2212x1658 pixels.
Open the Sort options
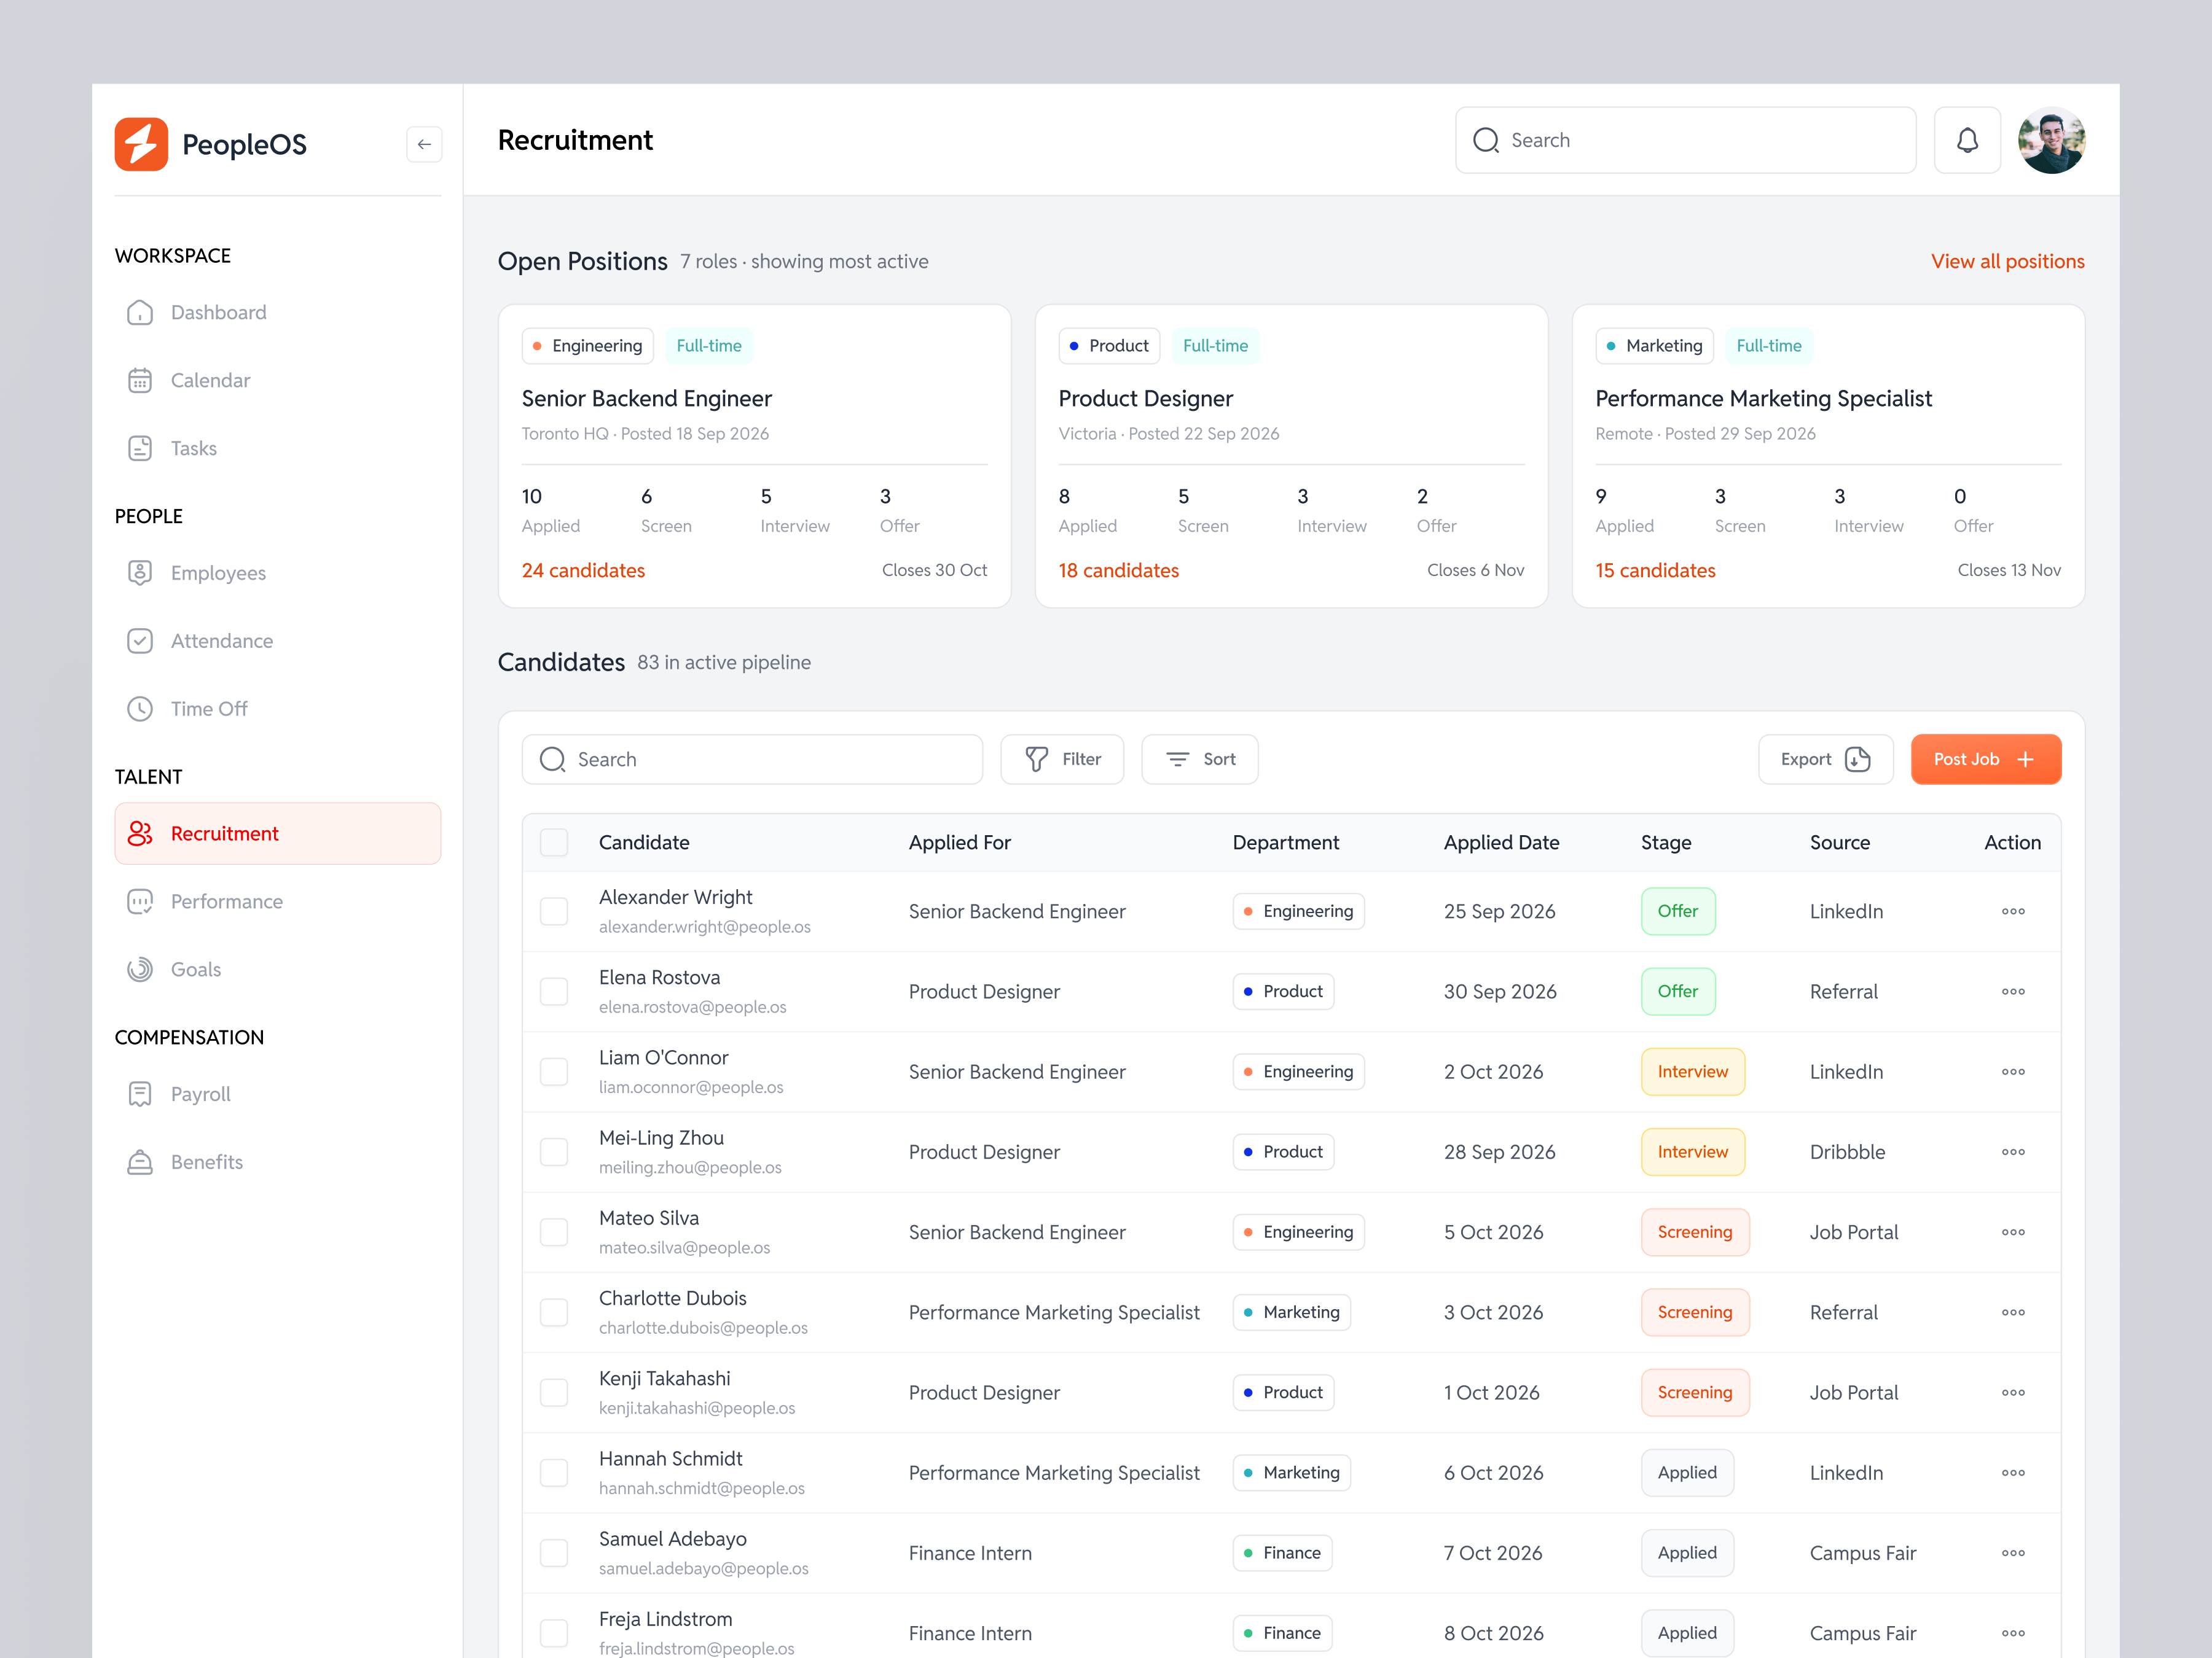[x=1199, y=760]
